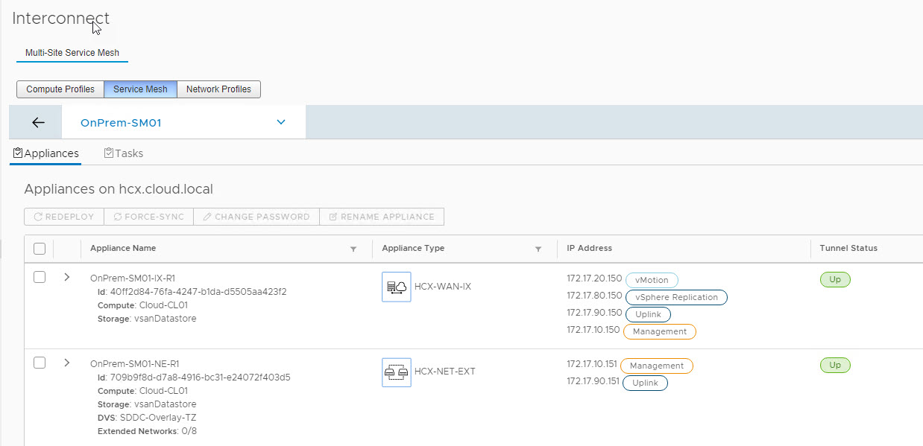The image size is (923, 446).
Task: Expand the OnPrem-SM01-NE-R1 row details
Action: [67, 363]
